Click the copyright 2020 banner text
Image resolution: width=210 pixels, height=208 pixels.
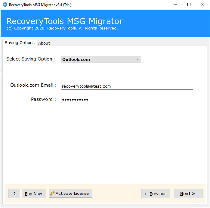point(62,28)
